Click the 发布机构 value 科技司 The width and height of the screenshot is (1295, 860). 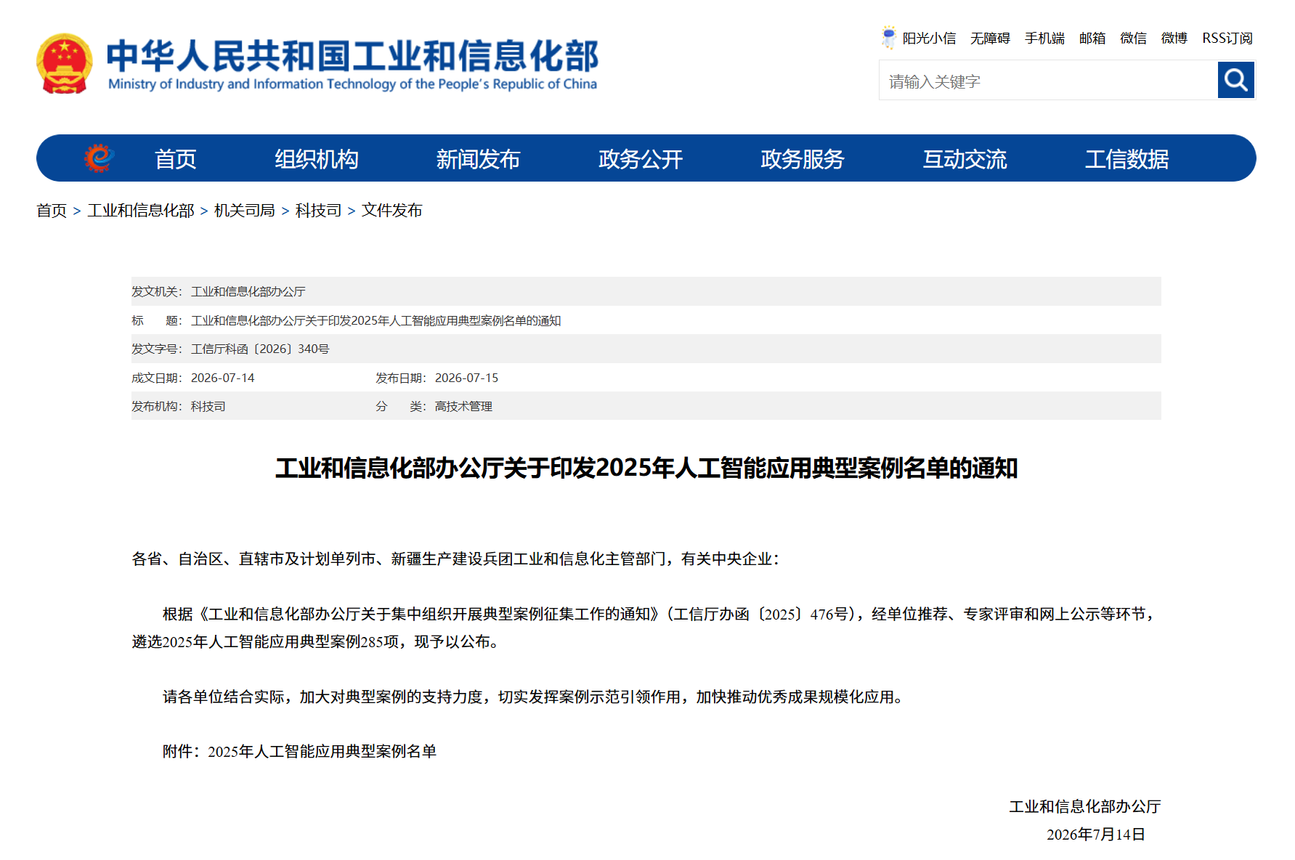pos(208,406)
